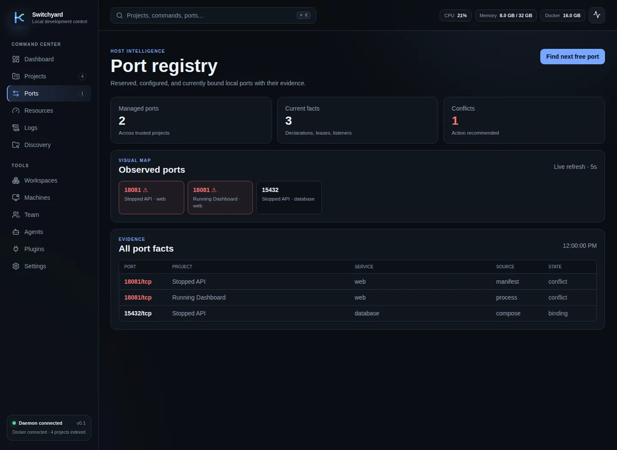
Task: Click the Team people icon
Action: coord(16,215)
